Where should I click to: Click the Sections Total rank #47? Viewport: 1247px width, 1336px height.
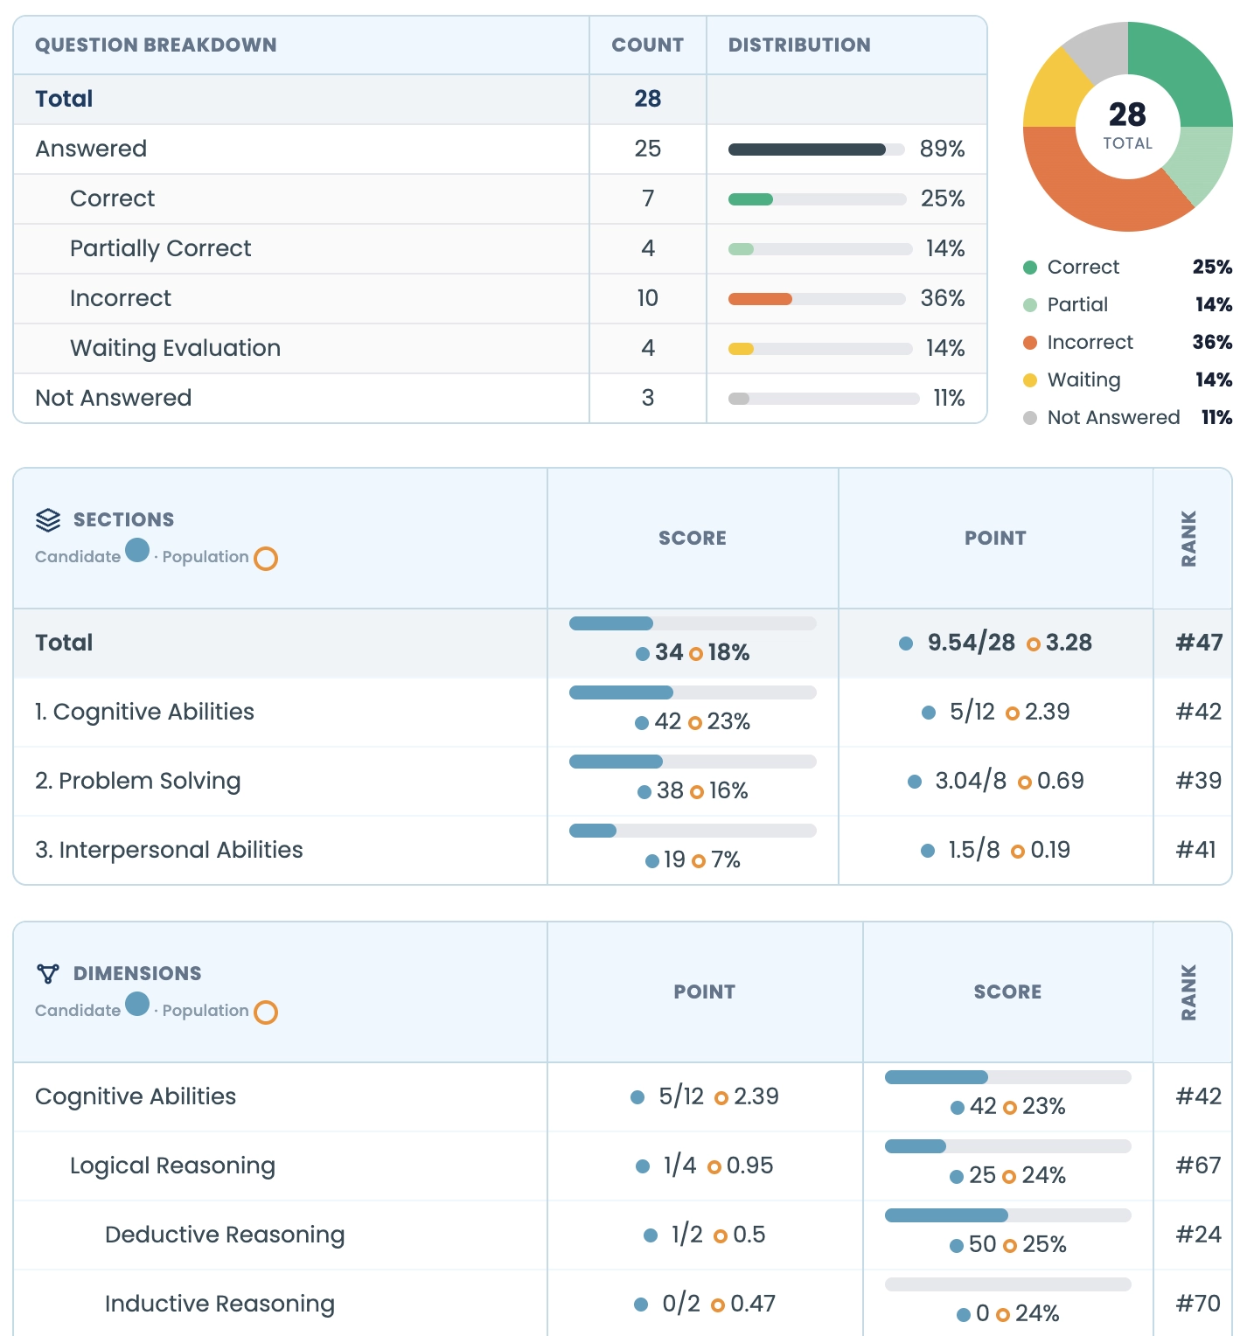pyautogui.click(x=1199, y=644)
